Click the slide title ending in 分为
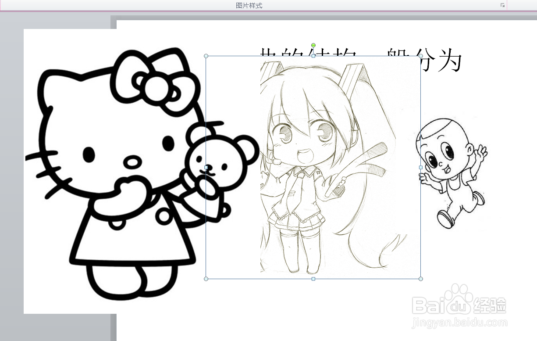 click(360, 60)
